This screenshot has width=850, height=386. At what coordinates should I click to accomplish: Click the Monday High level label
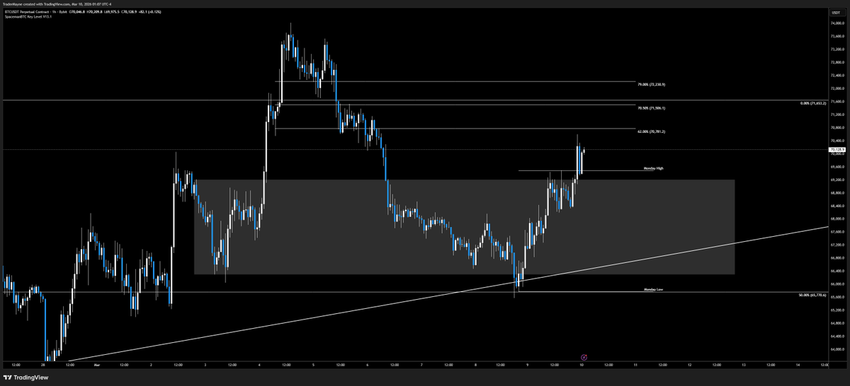click(x=653, y=168)
